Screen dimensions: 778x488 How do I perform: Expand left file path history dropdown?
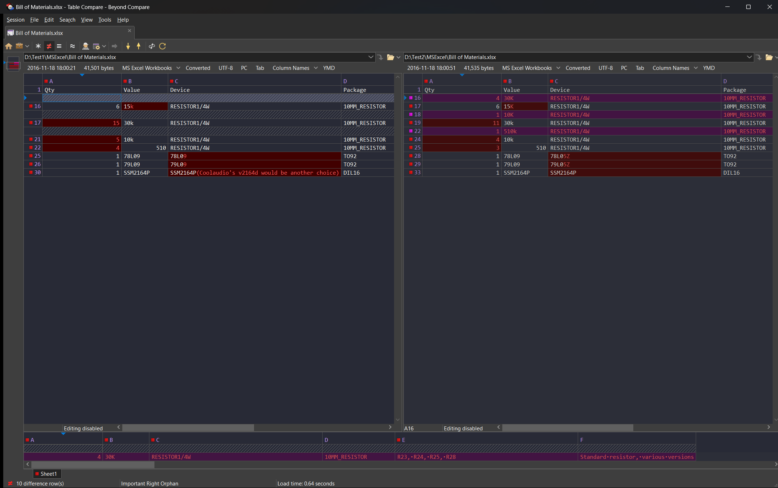point(371,57)
